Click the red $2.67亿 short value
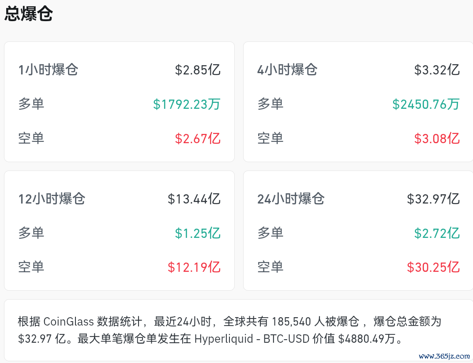This screenshot has height=363, width=473. point(198,139)
